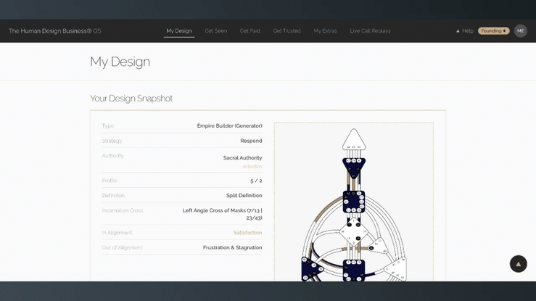
Task: Click the 'Respond' strategy value
Action: tap(251, 141)
